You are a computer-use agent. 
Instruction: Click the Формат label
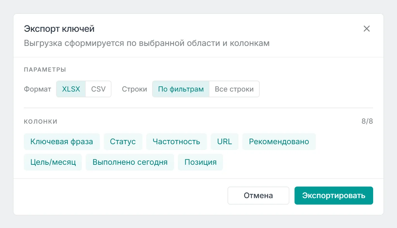point(37,89)
